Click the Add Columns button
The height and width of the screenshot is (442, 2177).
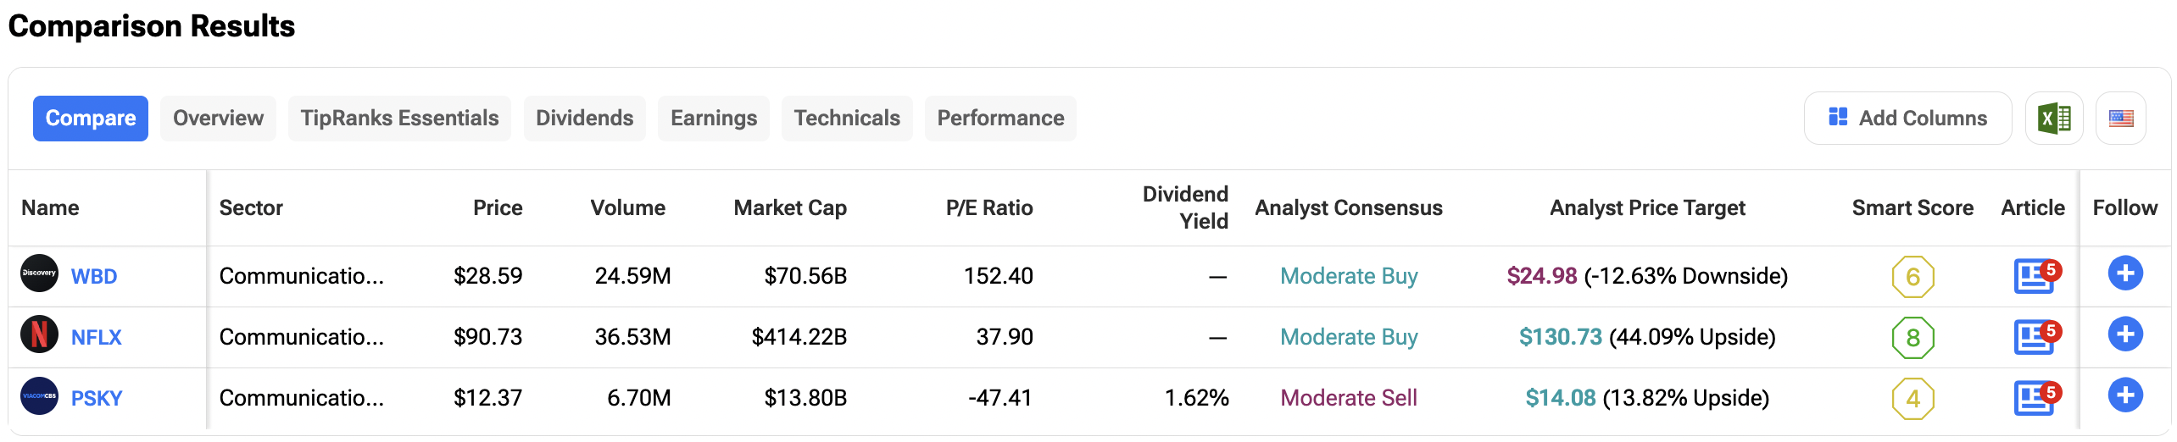(x=1907, y=119)
